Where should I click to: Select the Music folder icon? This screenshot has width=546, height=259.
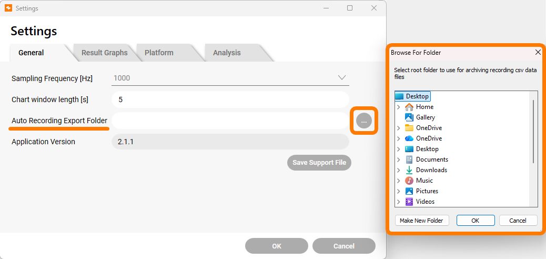409,181
